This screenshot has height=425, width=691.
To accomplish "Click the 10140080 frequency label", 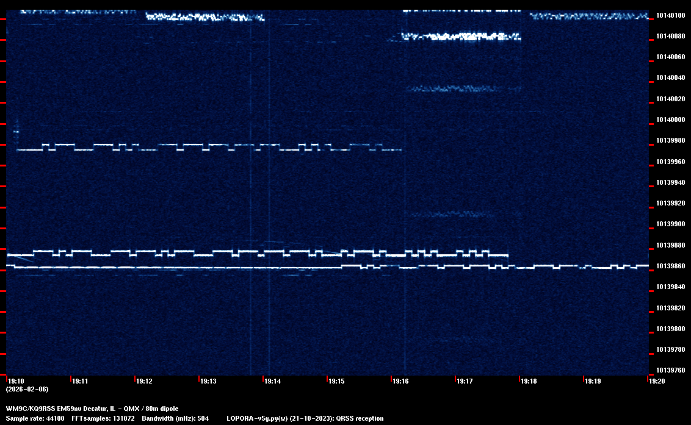I will [670, 36].
